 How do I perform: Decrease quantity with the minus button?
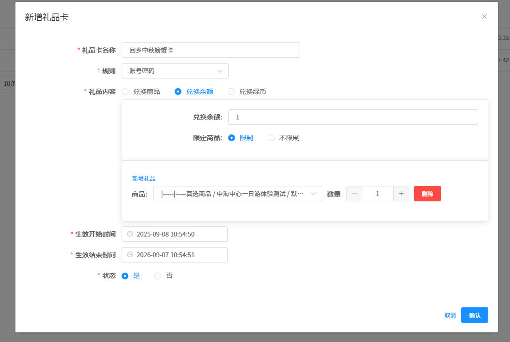[x=355, y=194]
